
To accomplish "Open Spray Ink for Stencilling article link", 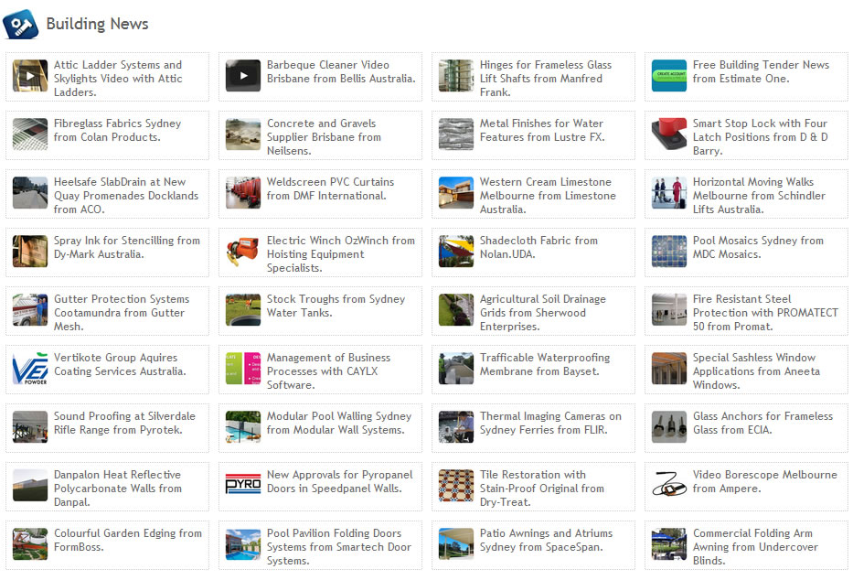I will [x=127, y=247].
